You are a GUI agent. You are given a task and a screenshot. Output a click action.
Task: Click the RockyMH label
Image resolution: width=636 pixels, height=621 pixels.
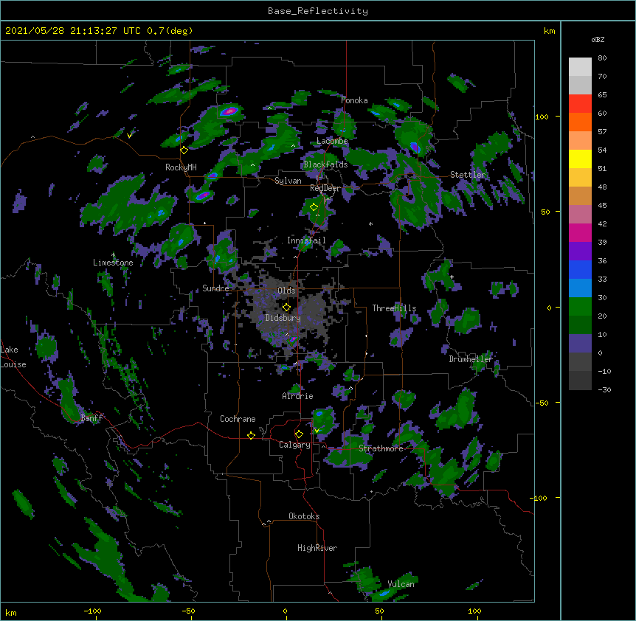pyautogui.click(x=181, y=167)
